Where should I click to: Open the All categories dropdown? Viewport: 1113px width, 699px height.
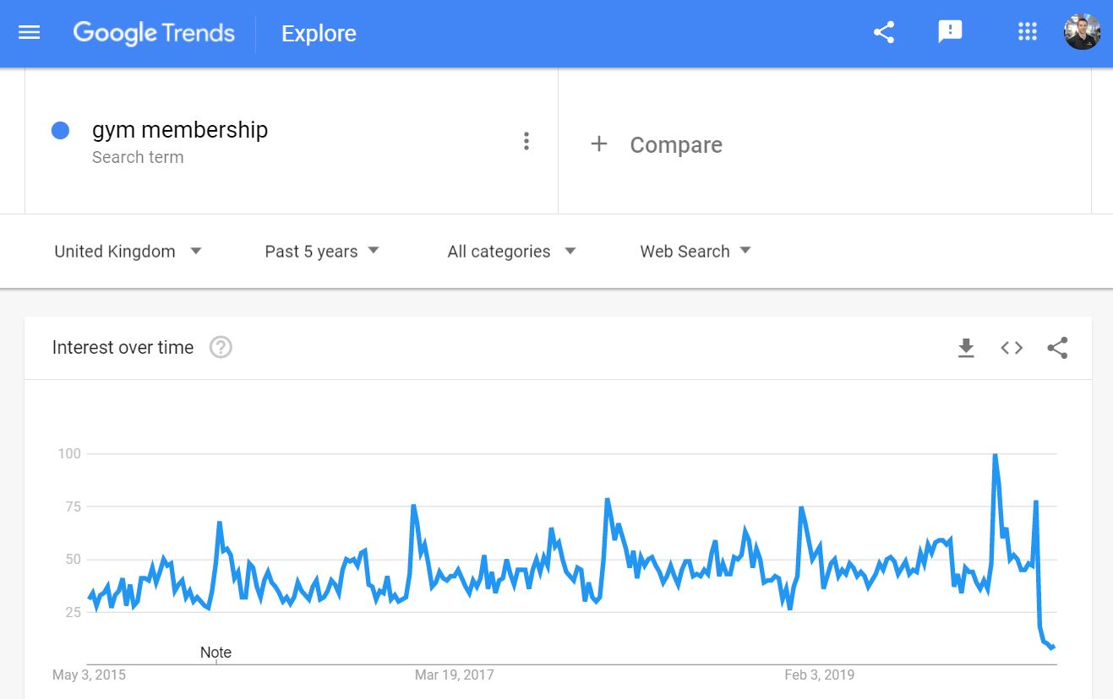click(511, 252)
